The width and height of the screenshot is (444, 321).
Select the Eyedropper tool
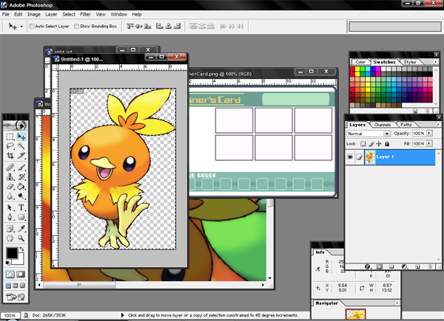click(21, 229)
